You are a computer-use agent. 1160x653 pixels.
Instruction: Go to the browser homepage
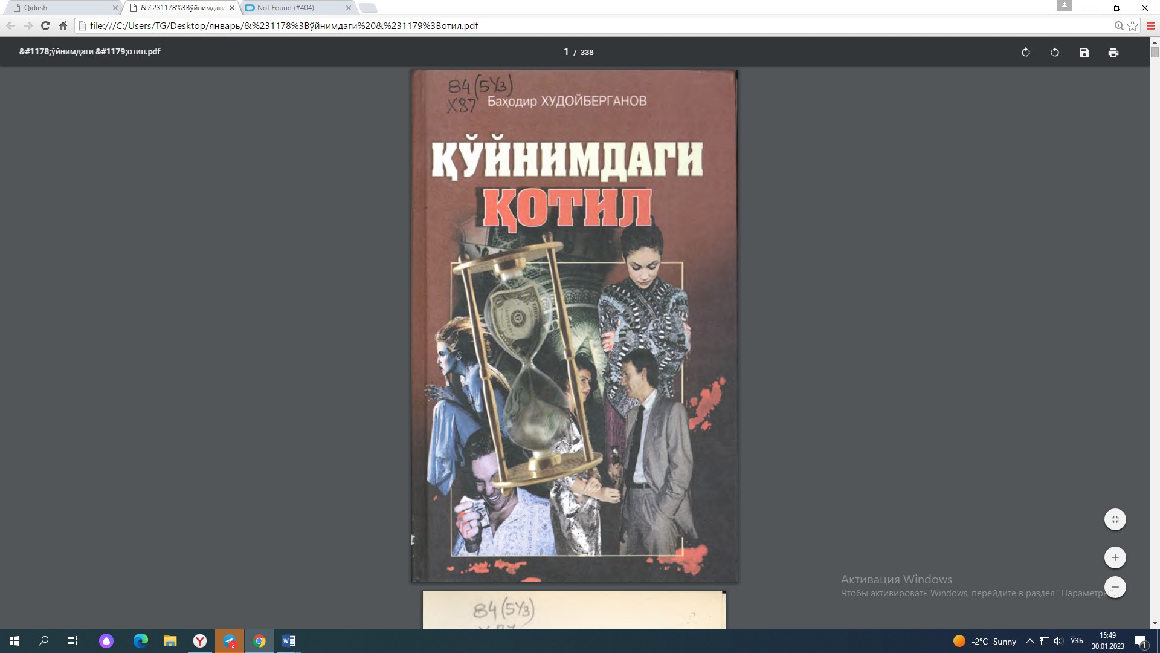(63, 25)
